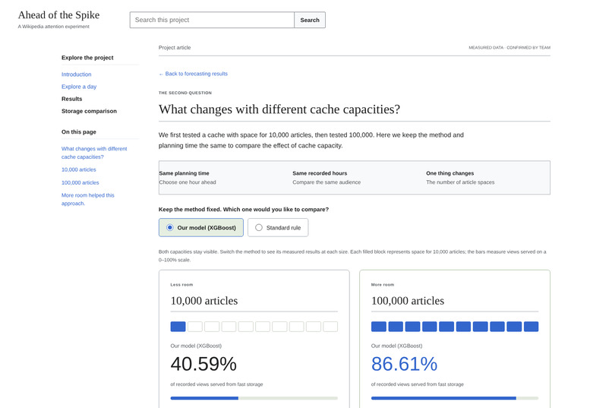
Task: Go to the Results sidebar item
Action: click(72, 99)
